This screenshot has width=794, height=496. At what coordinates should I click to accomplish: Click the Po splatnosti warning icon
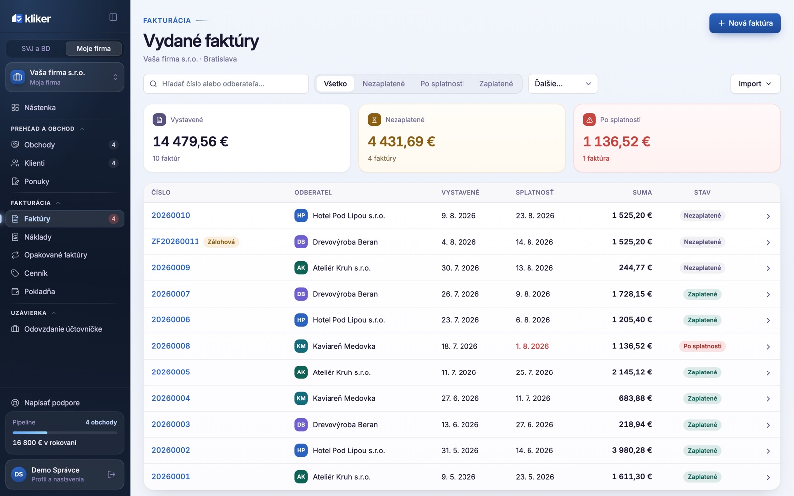589,120
